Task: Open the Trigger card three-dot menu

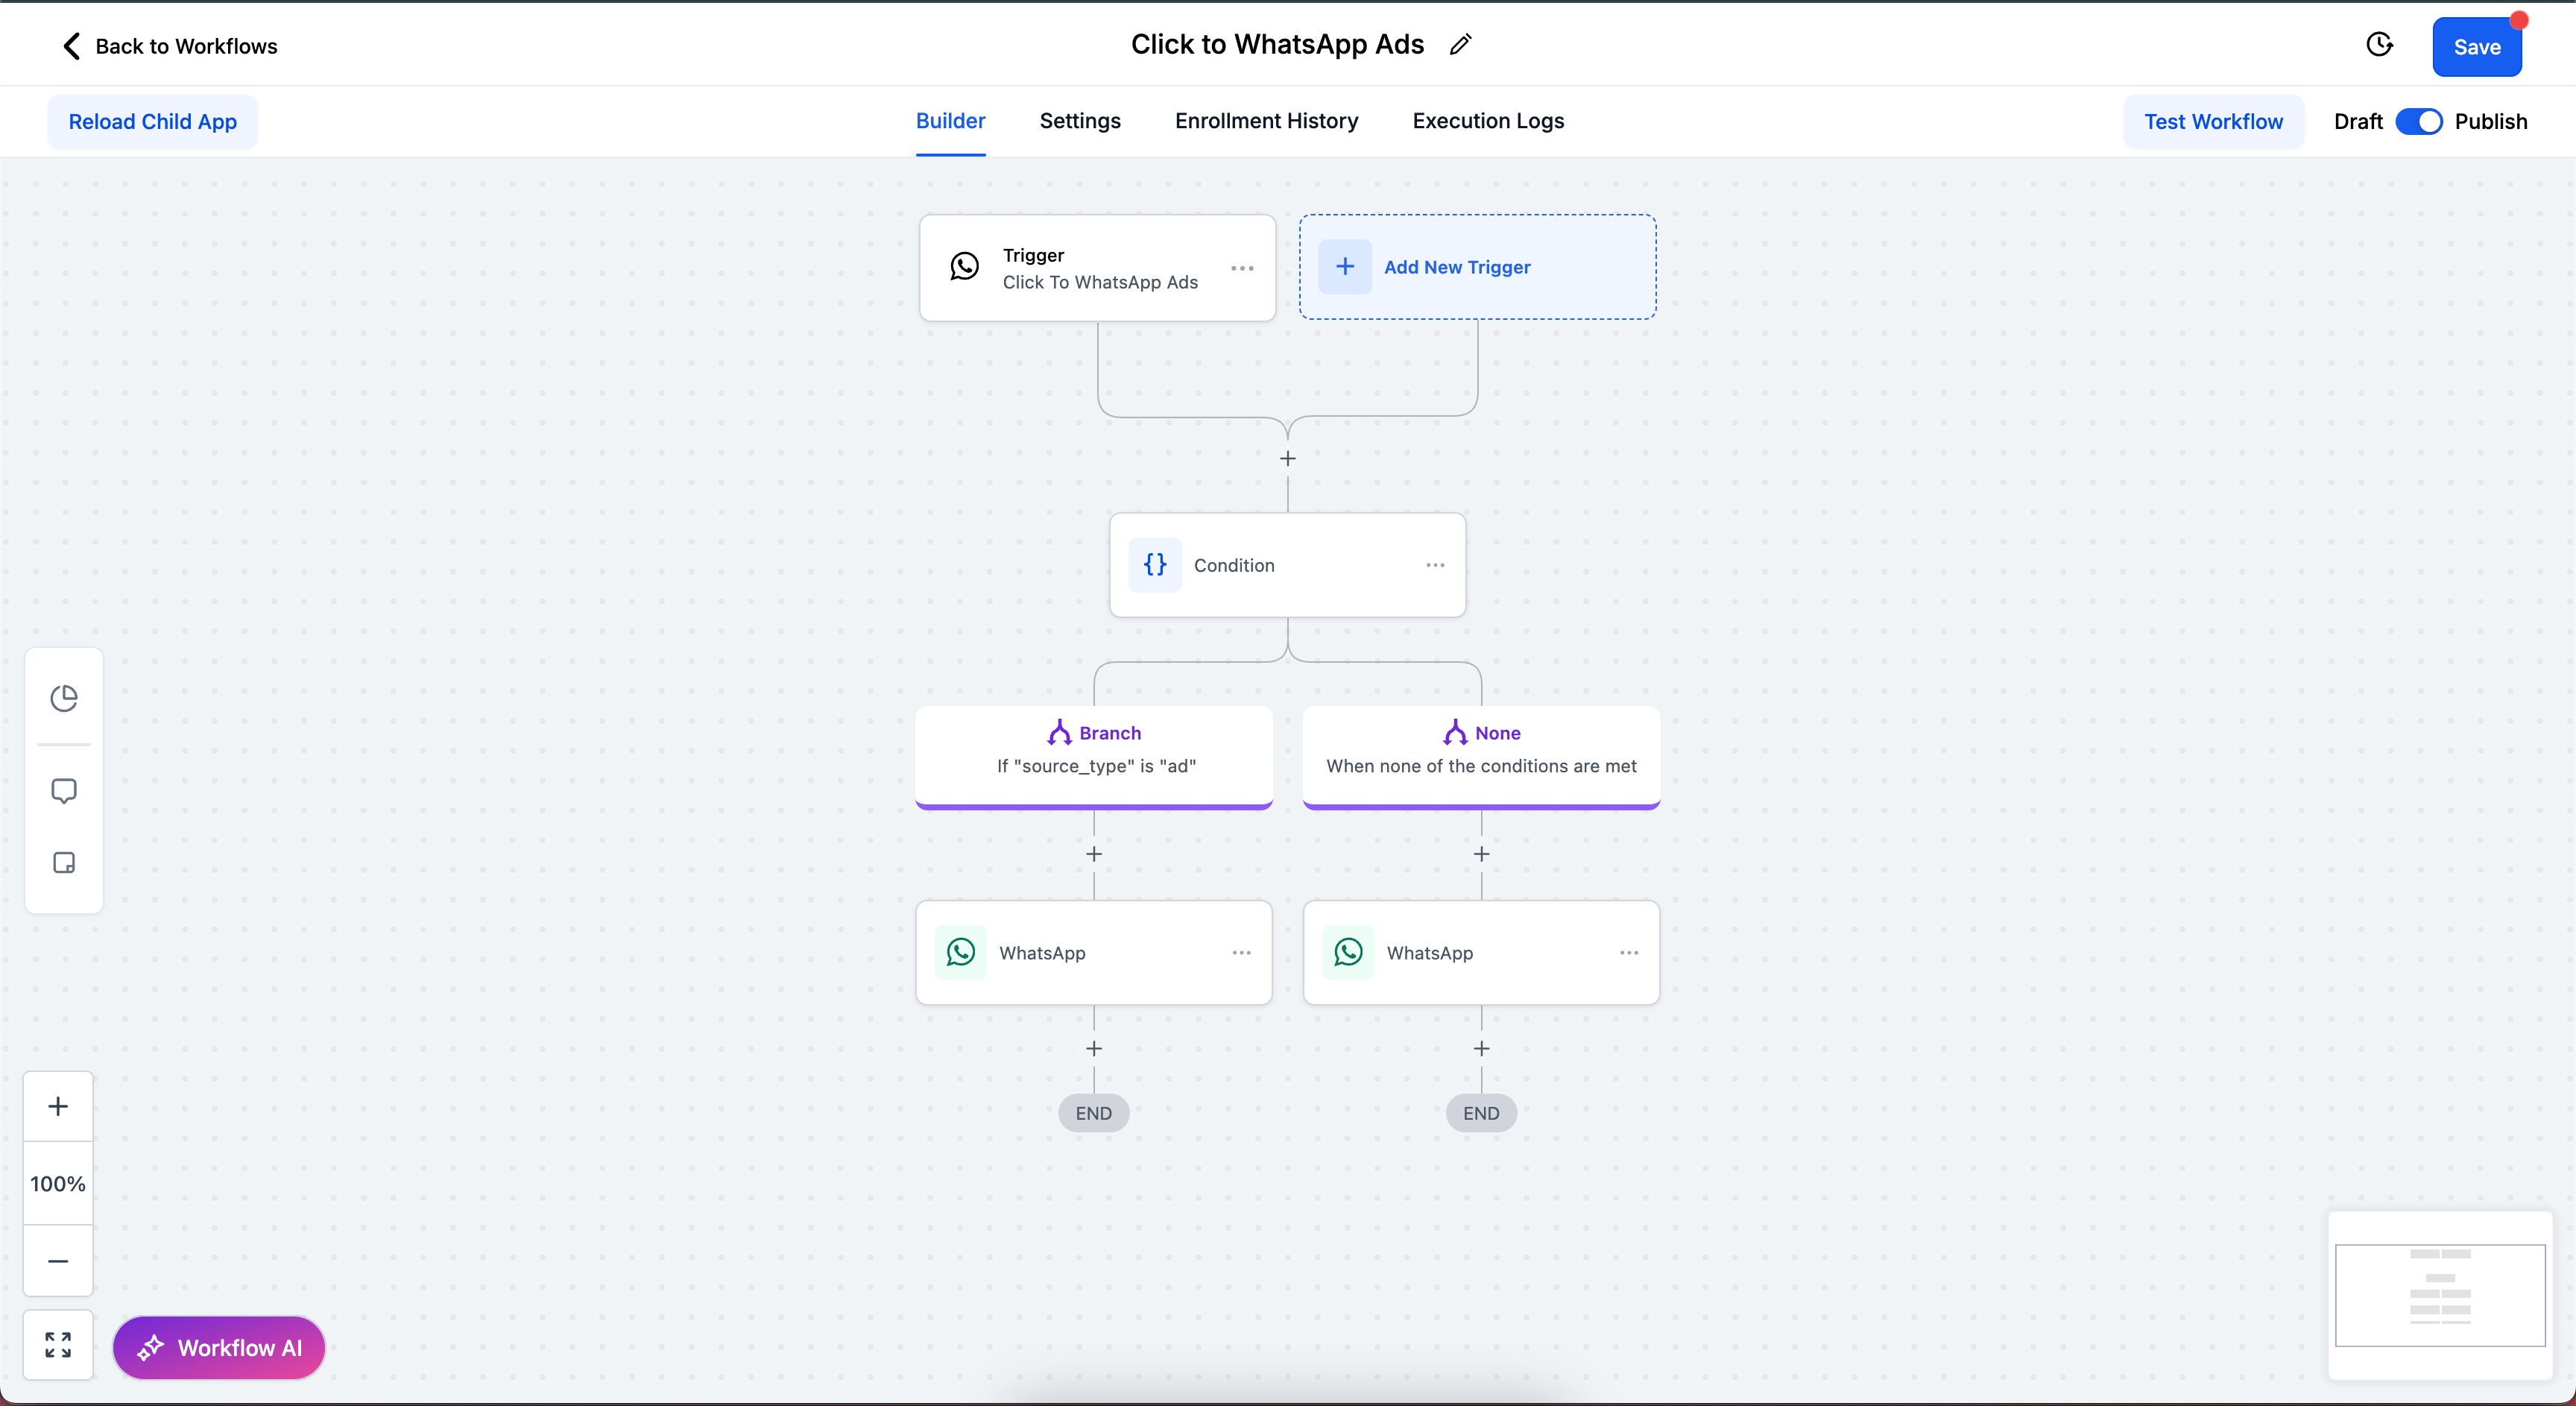Action: click(x=1242, y=268)
